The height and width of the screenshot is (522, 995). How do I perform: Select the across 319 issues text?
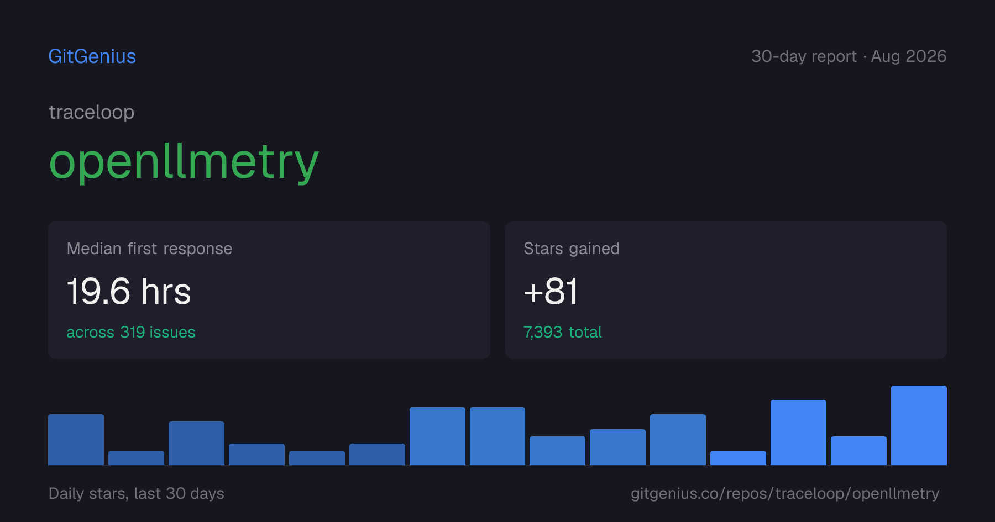click(131, 332)
